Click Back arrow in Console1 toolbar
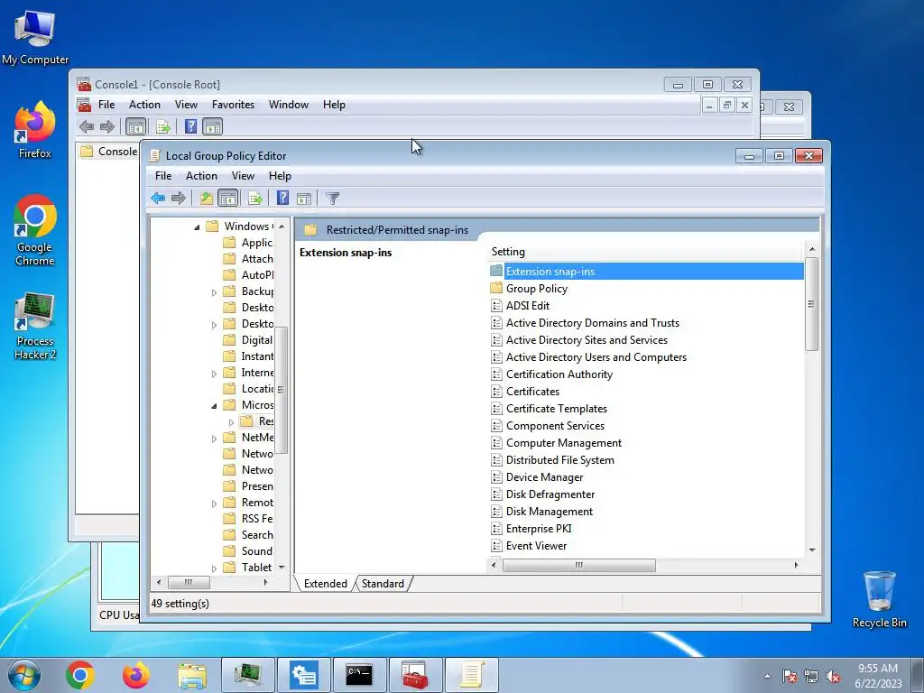The height and width of the screenshot is (693, 924). [87, 126]
